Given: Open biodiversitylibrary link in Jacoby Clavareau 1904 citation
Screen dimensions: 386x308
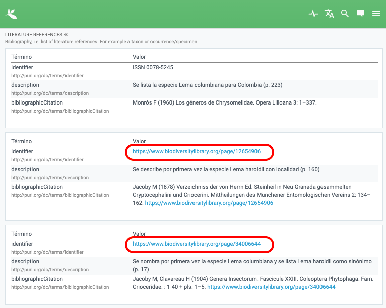Looking at the screenshot, I should (271, 287).
